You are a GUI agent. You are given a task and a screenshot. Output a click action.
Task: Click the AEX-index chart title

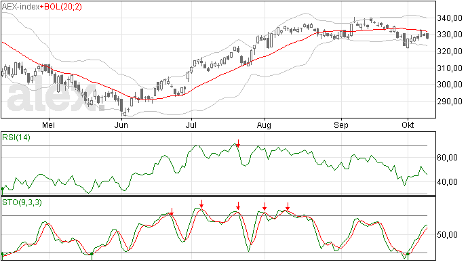point(20,7)
